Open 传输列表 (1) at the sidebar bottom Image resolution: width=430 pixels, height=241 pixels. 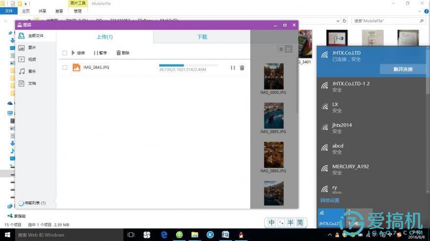coord(32,203)
